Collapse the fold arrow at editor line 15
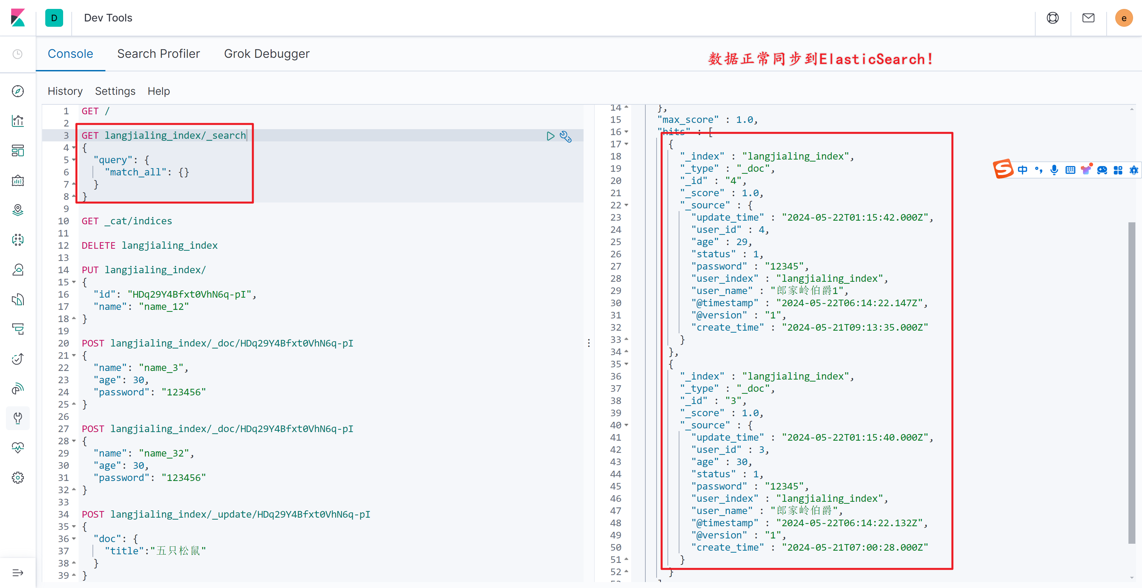 point(74,282)
